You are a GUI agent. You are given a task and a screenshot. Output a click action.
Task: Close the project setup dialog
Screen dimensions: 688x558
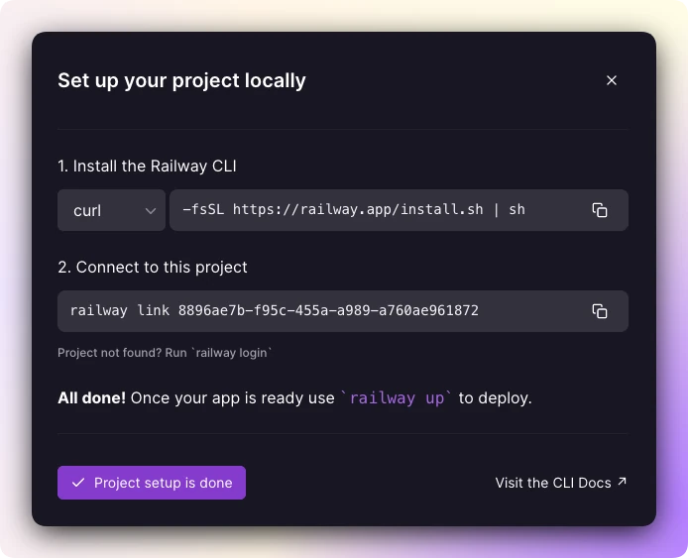pyautogui.click(x=612, y=80)
